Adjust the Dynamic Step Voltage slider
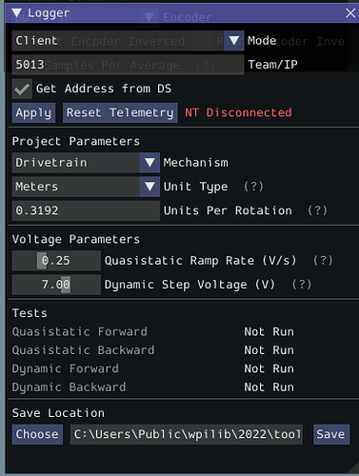This screenshot has height=476, width=359. pos(56,285)
